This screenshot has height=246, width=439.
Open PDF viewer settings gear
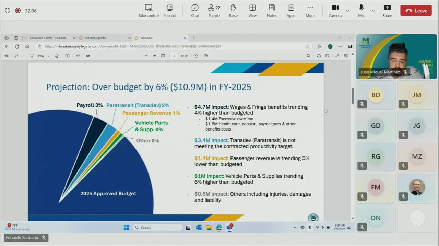(x=346, y=56)
